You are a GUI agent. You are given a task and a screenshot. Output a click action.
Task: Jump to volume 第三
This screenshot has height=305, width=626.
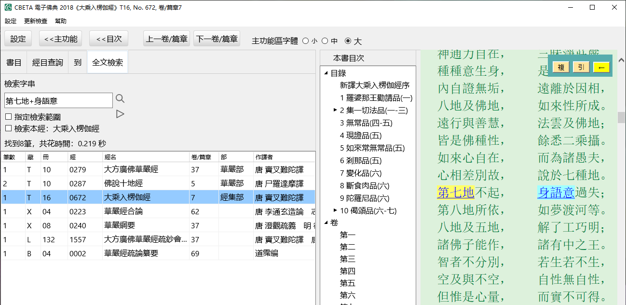[348, 259]
